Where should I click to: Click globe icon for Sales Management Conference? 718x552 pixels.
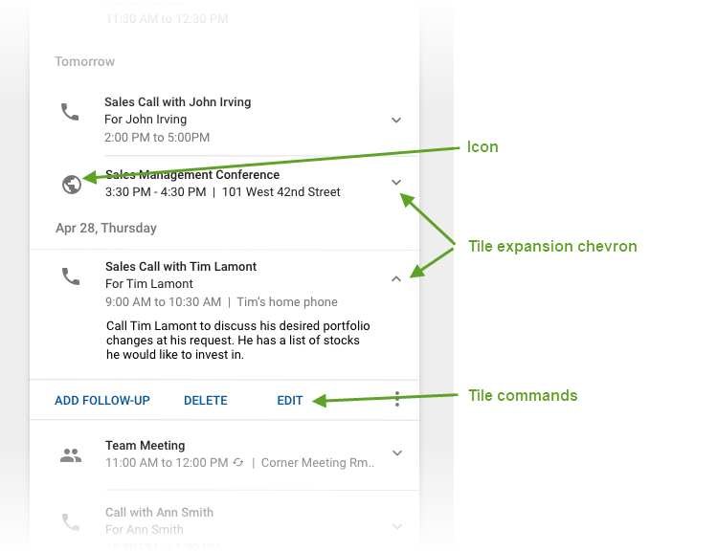(71, 185)
